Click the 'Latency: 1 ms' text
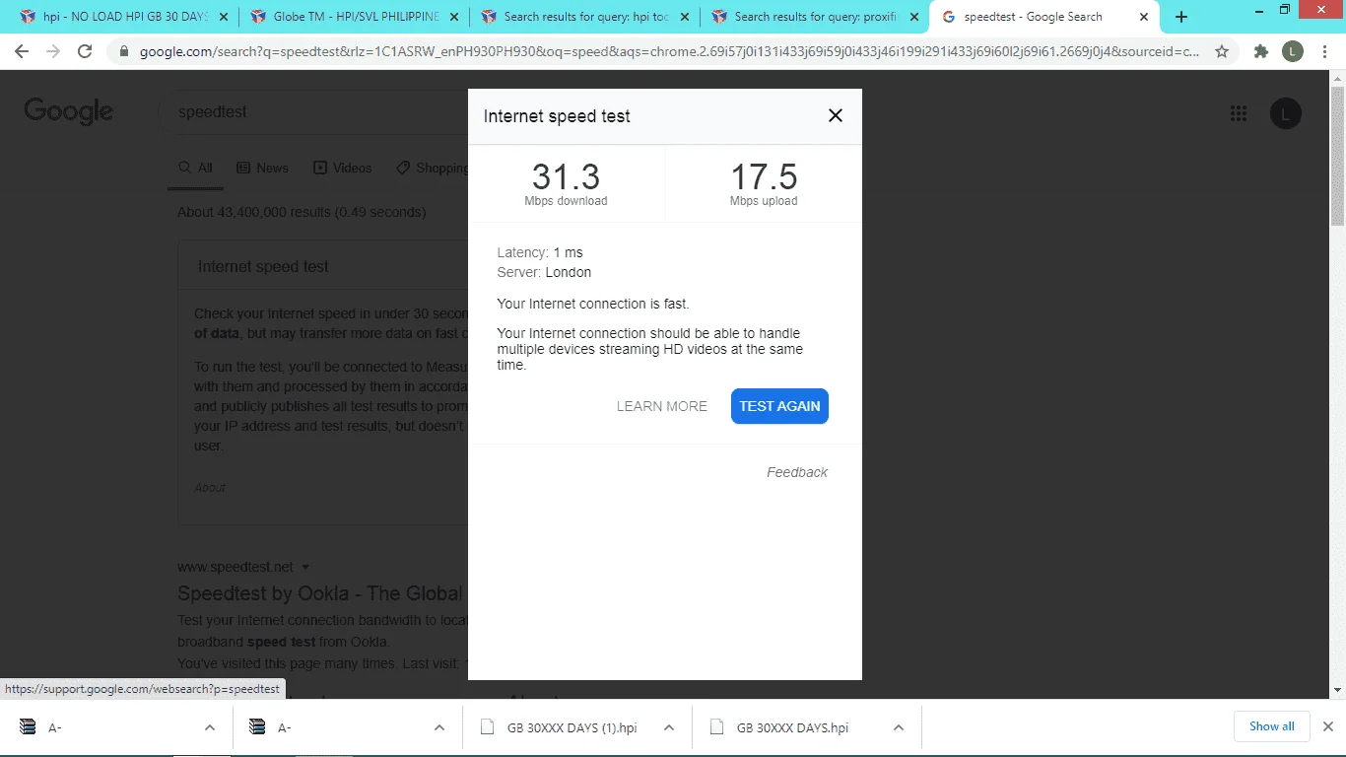1346x757 pixels. click(x=540, y=252)
